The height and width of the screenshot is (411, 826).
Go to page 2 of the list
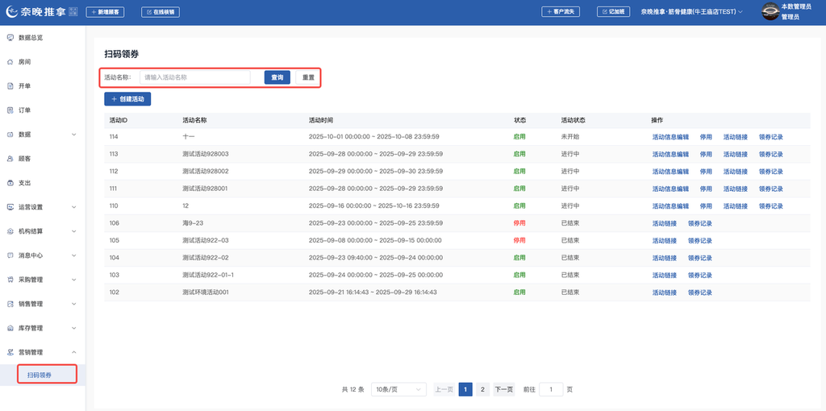pyautogui.click(x=482, y=389)
